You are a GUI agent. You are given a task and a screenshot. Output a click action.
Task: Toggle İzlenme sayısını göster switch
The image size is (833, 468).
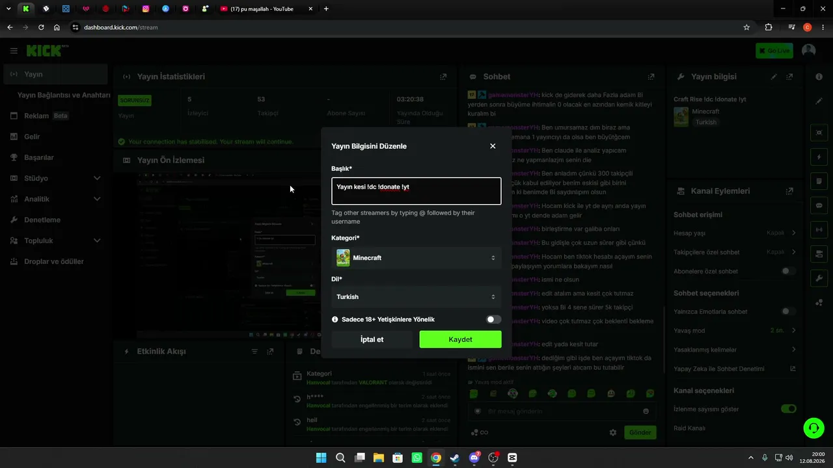(788, 409)
